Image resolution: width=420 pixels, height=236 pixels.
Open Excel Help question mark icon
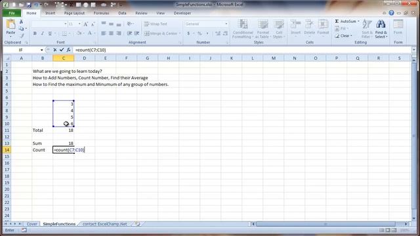pyautogui.click(x=391, y=13)
